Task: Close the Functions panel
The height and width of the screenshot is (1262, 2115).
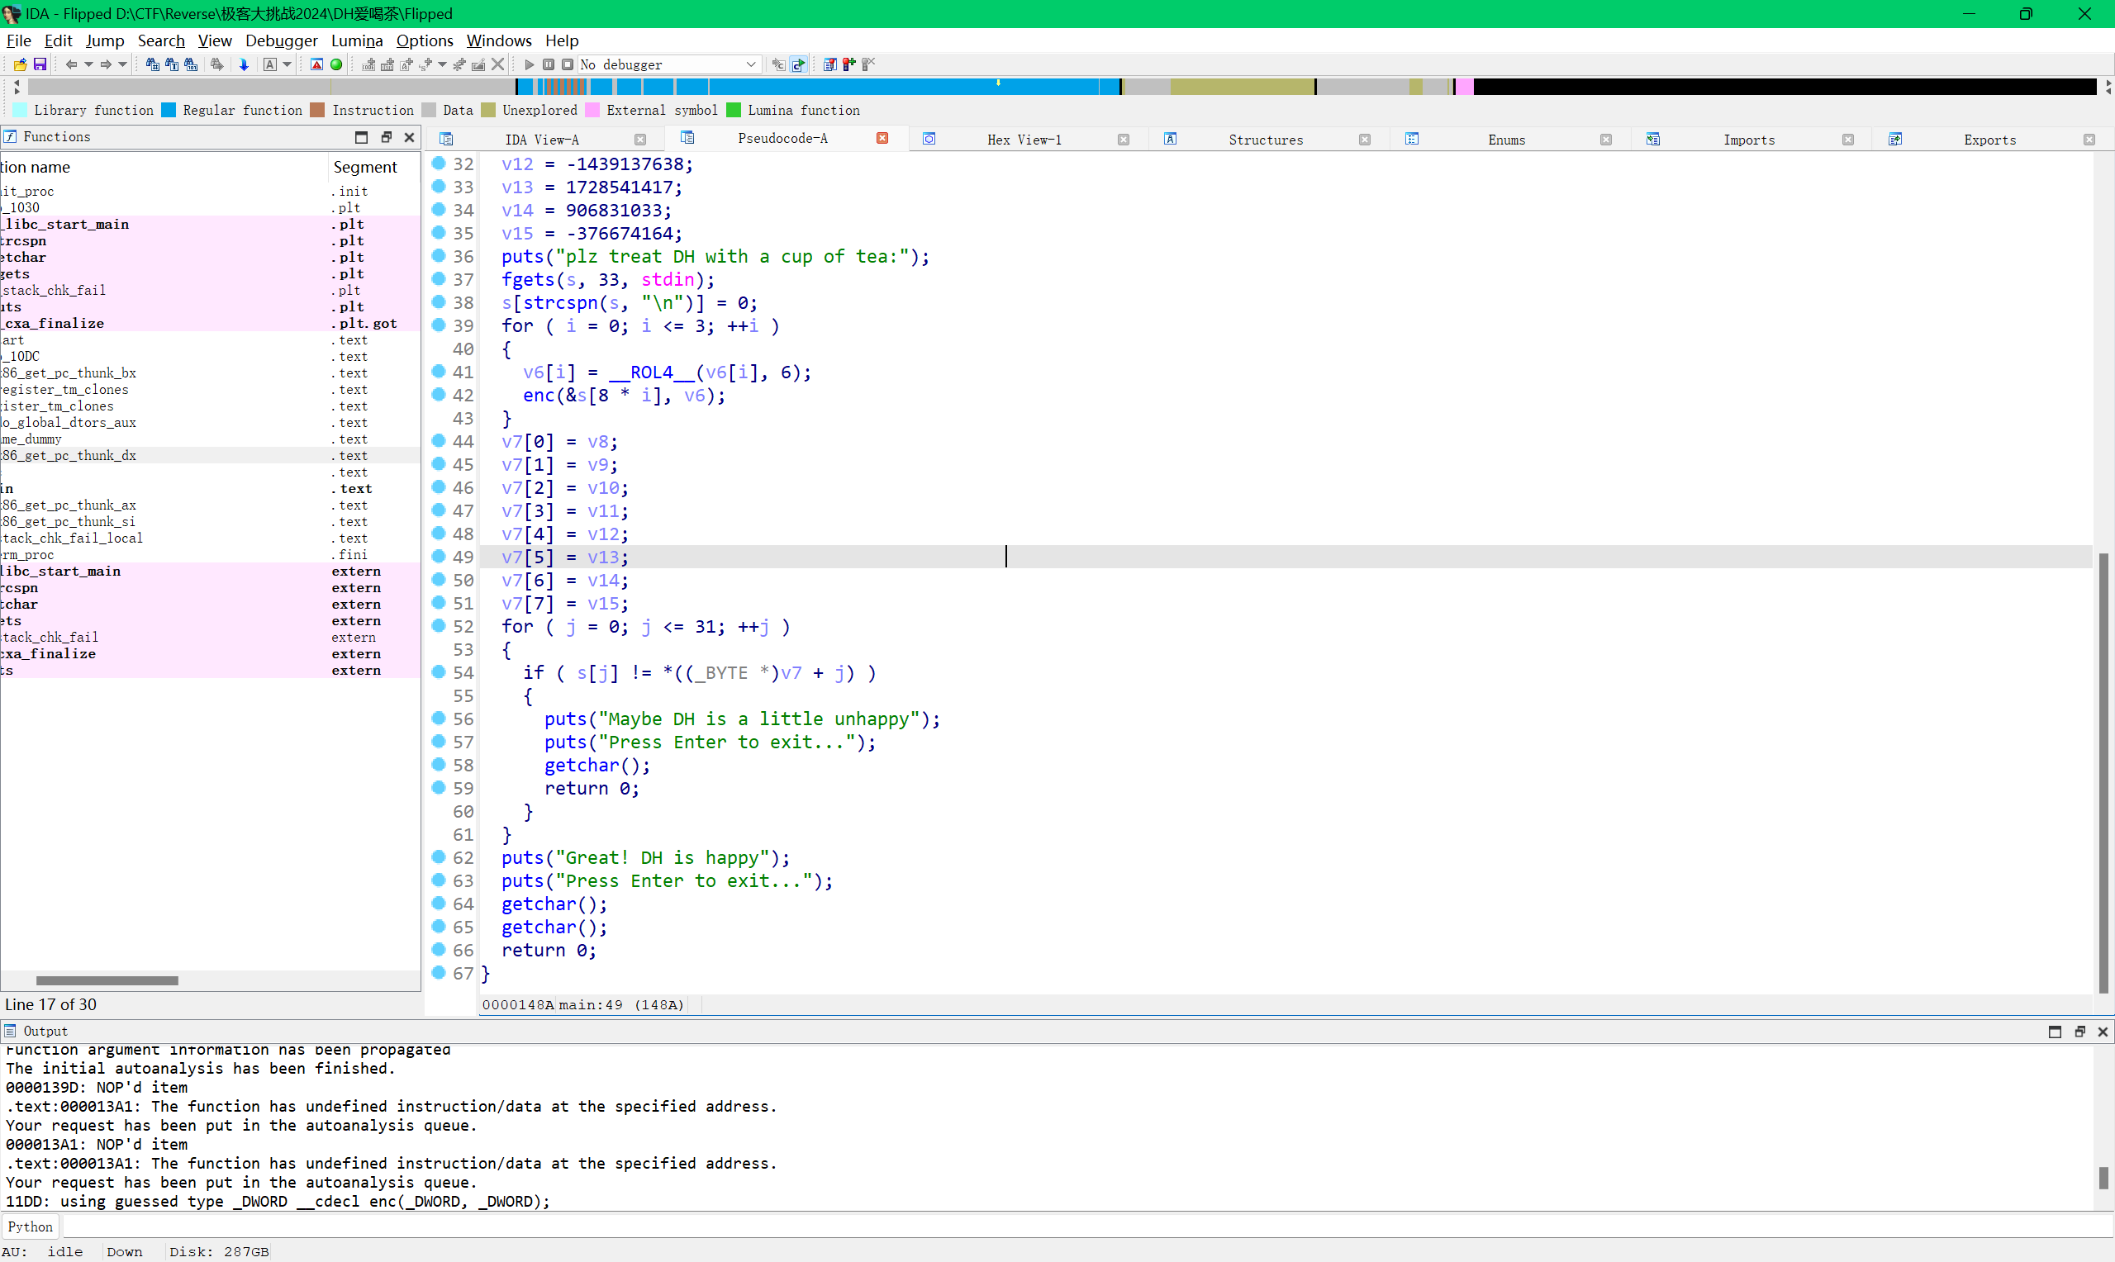Action: 409,137
